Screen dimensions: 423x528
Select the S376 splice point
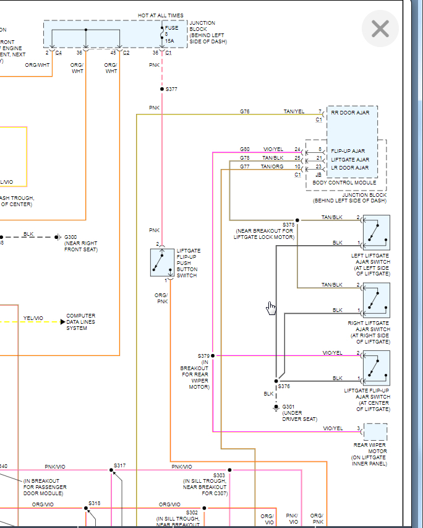tap(276, 381)
